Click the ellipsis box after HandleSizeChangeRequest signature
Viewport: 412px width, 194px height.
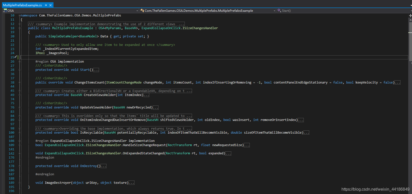coord(247,145)
